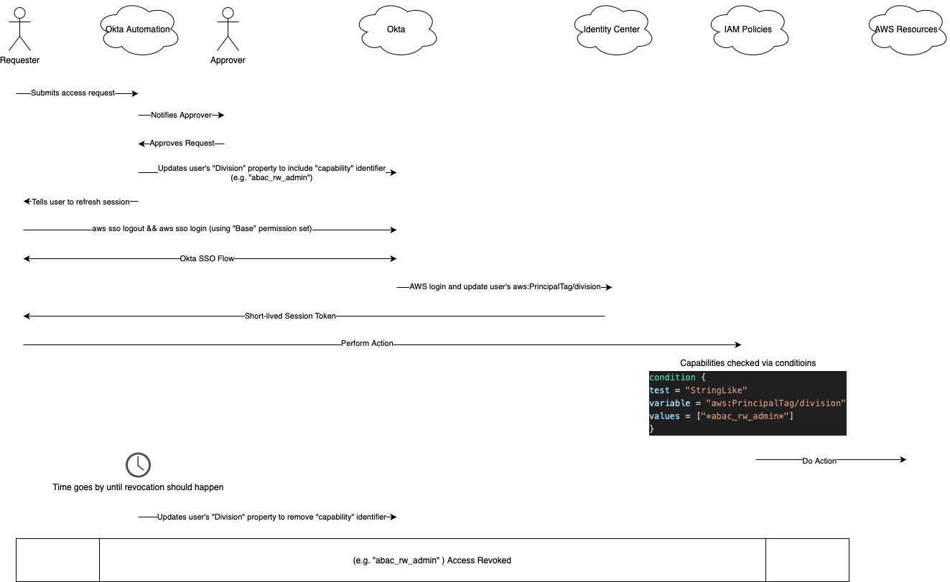Click the abac_rw_admin Access Revoked box
This screenshot has height=582, width=950.
pos(432,560)
